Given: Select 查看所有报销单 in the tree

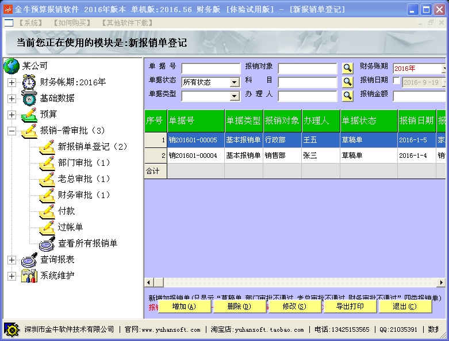Looking at the screenshot, I should click(x=87, y=243).
